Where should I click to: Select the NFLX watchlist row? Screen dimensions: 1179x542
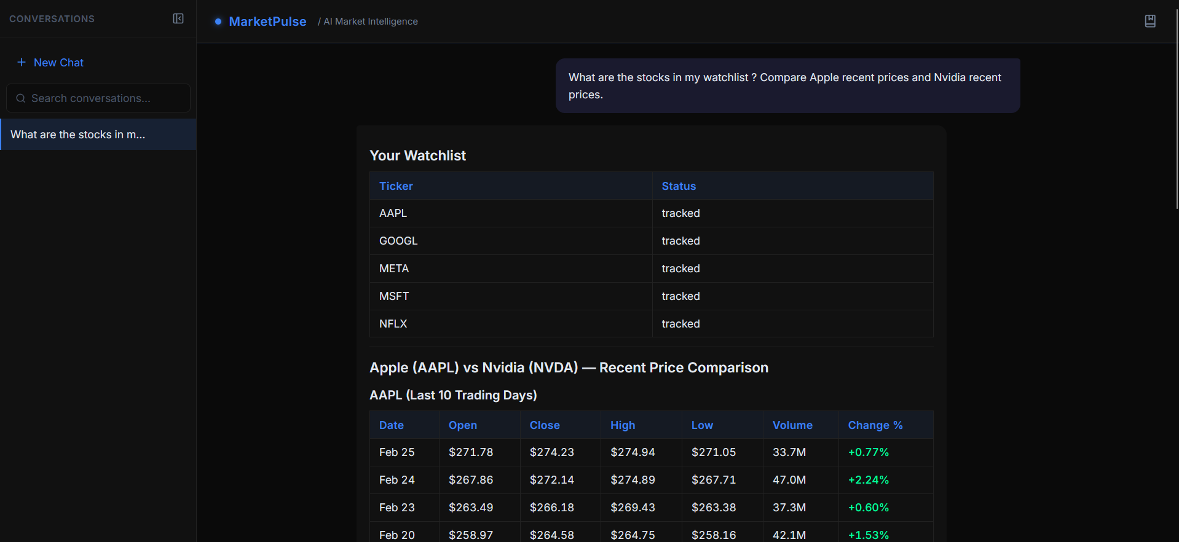[651, 324]
